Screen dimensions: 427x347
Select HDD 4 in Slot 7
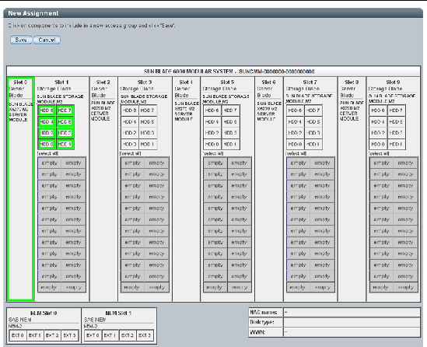pyautogui.click(x=296, y=121)
